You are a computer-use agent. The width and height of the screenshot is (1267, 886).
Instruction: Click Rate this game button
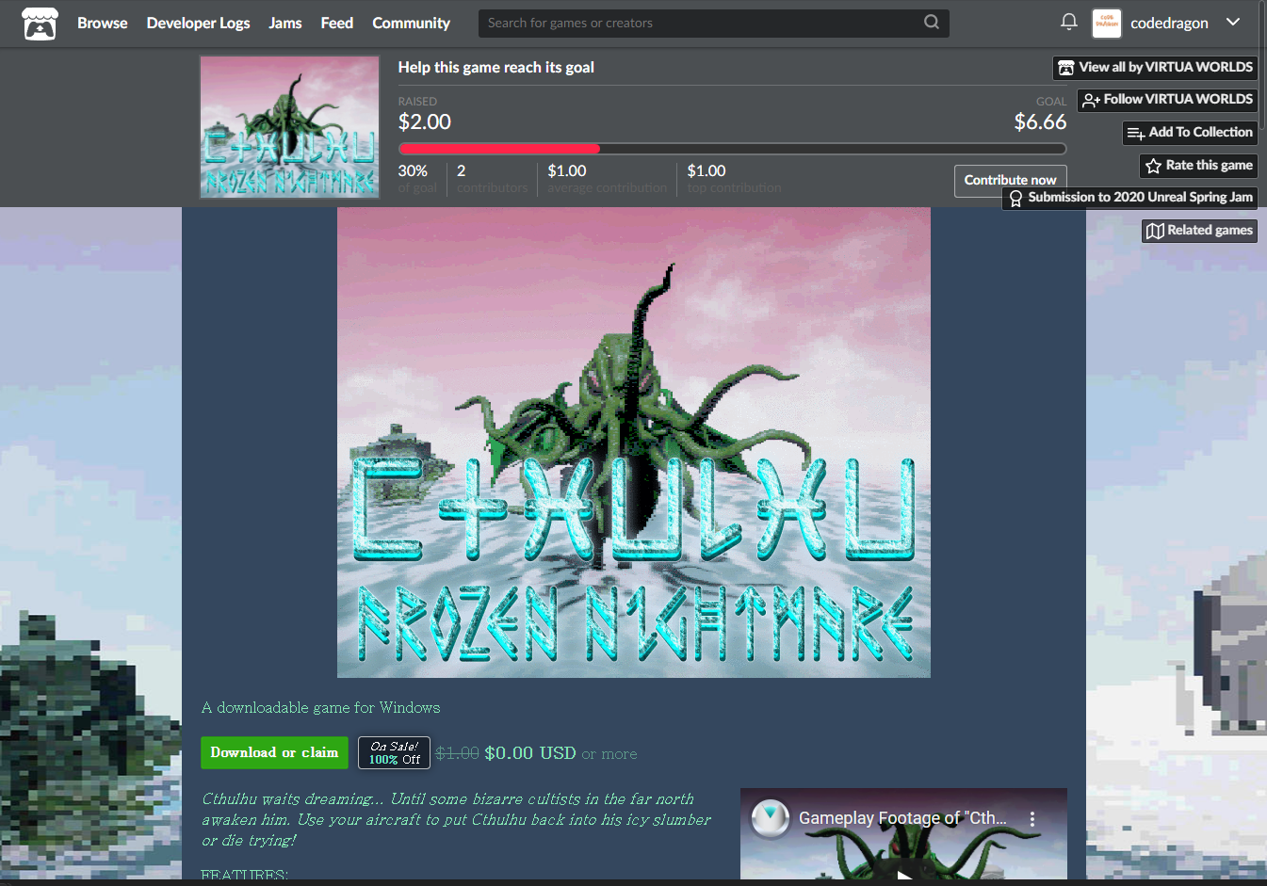1198,166
